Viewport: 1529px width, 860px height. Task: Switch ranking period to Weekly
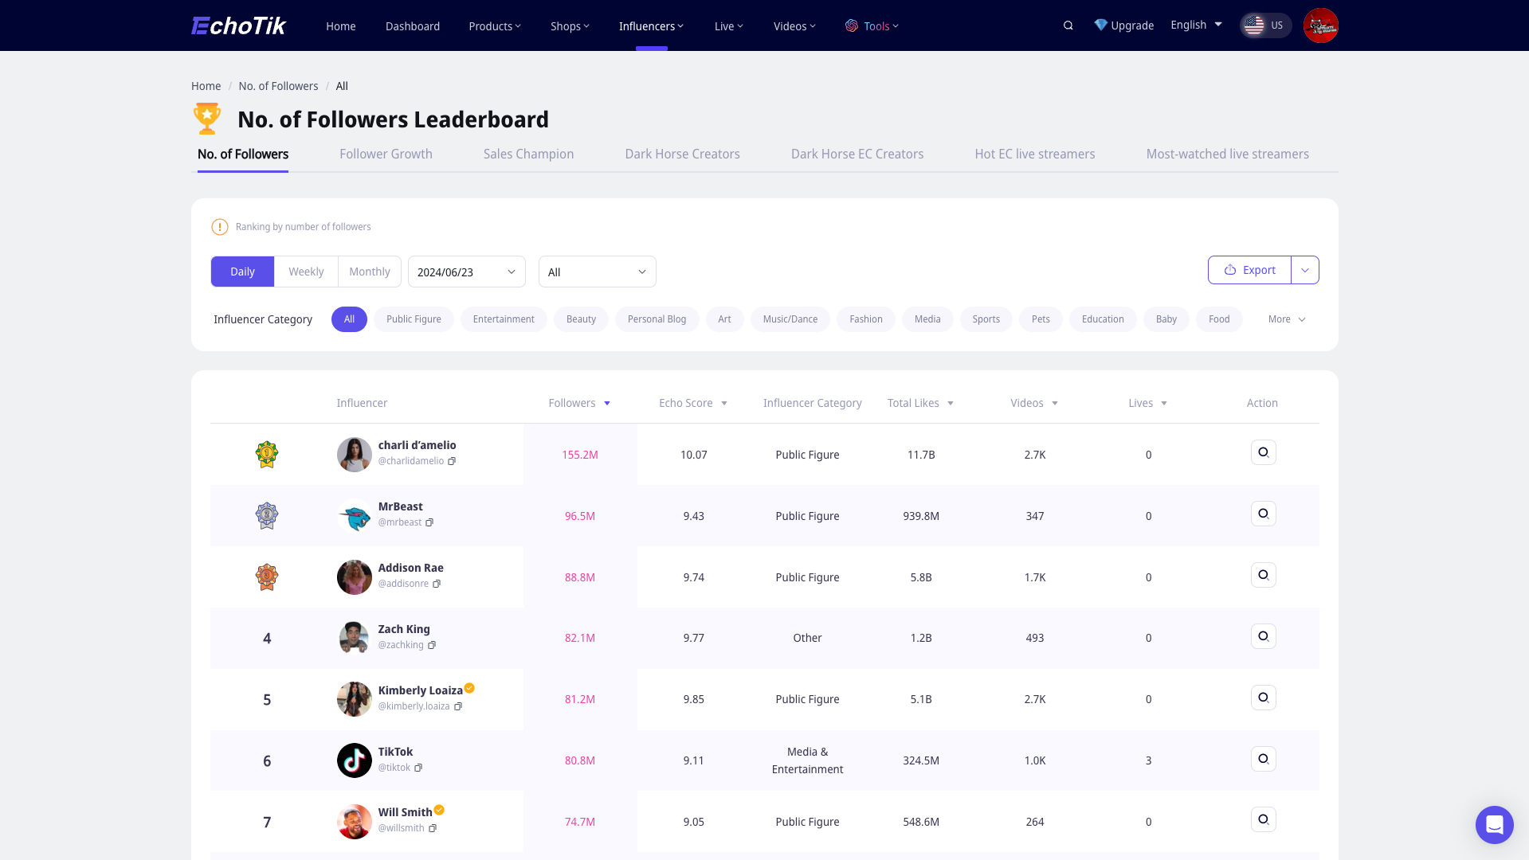306,272
